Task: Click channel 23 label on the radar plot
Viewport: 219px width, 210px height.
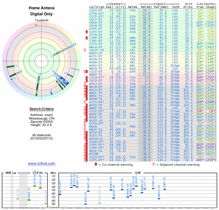Action: point(65,73)
